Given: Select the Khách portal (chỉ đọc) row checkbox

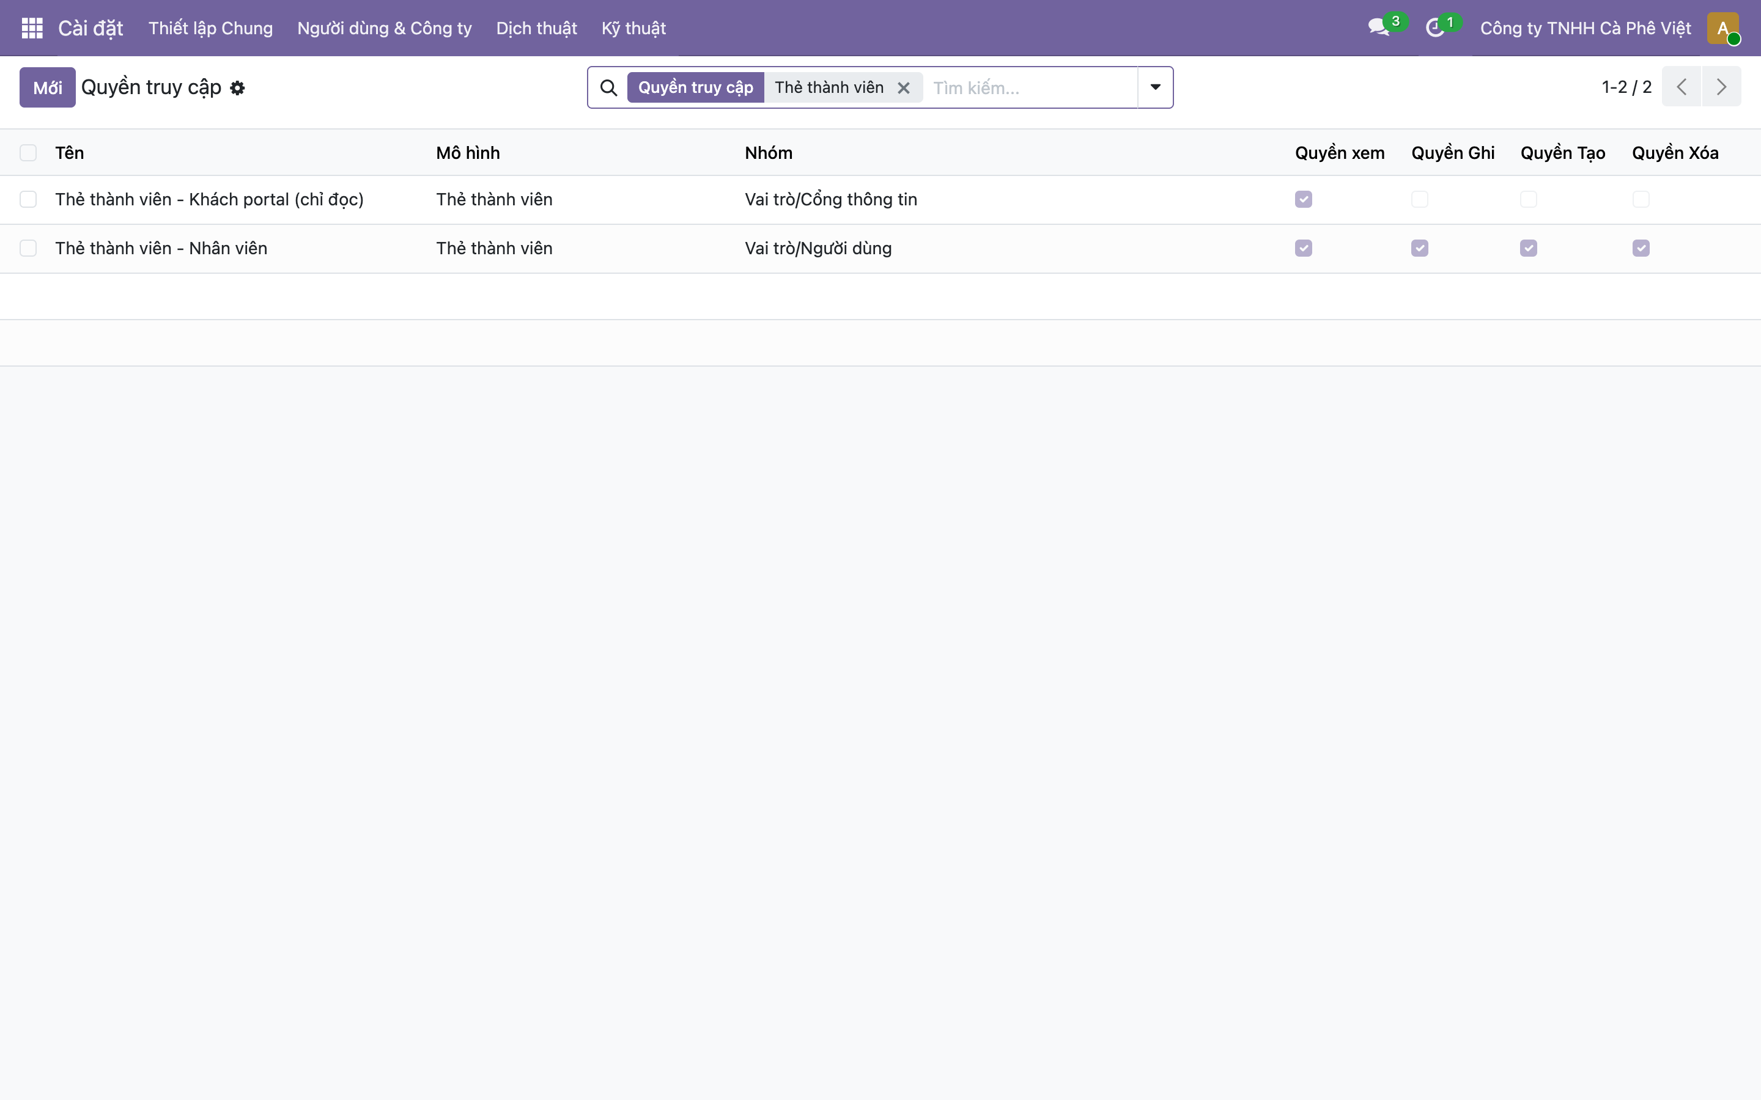Looking at the screenshot, I should pyautogui.click(x=28, y=199).
